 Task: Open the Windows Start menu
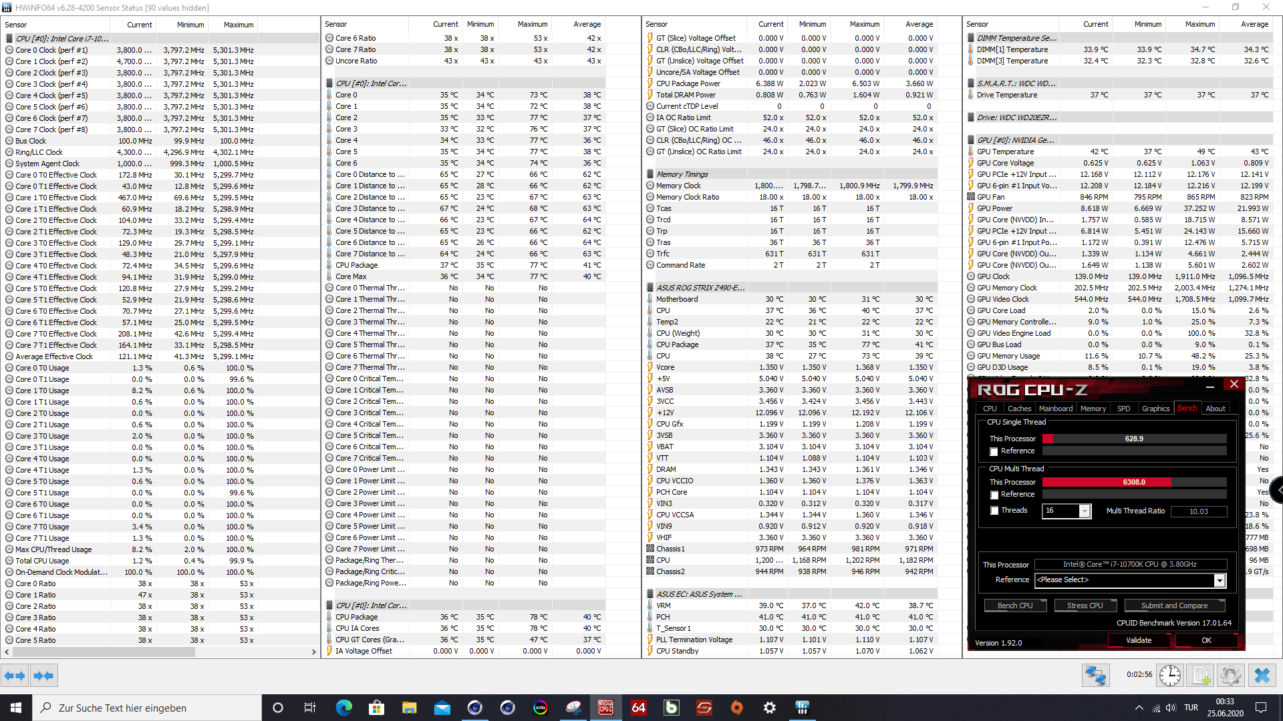[16, 708]
